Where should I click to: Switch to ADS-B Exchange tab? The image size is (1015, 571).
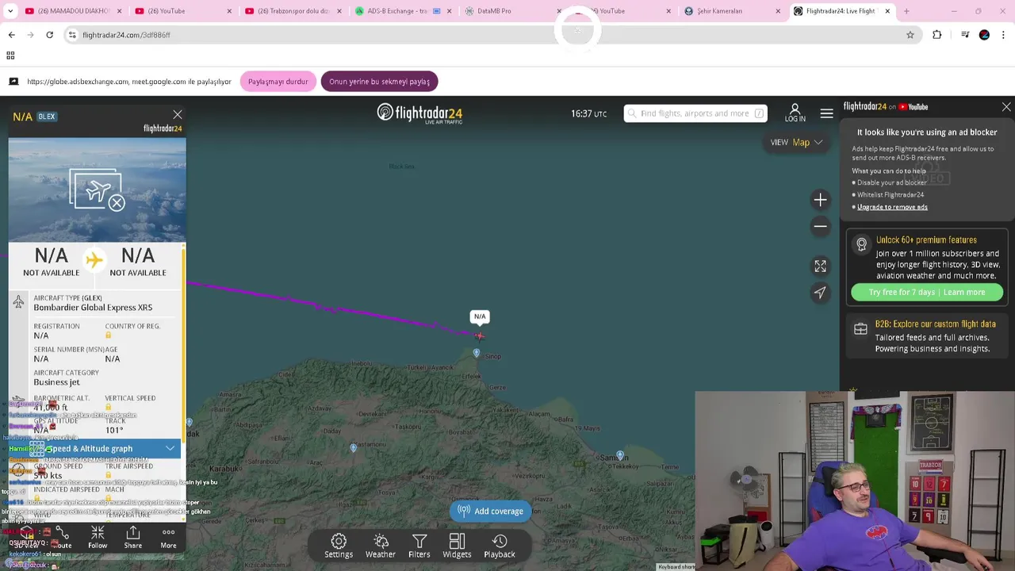[x=401, y=11]
